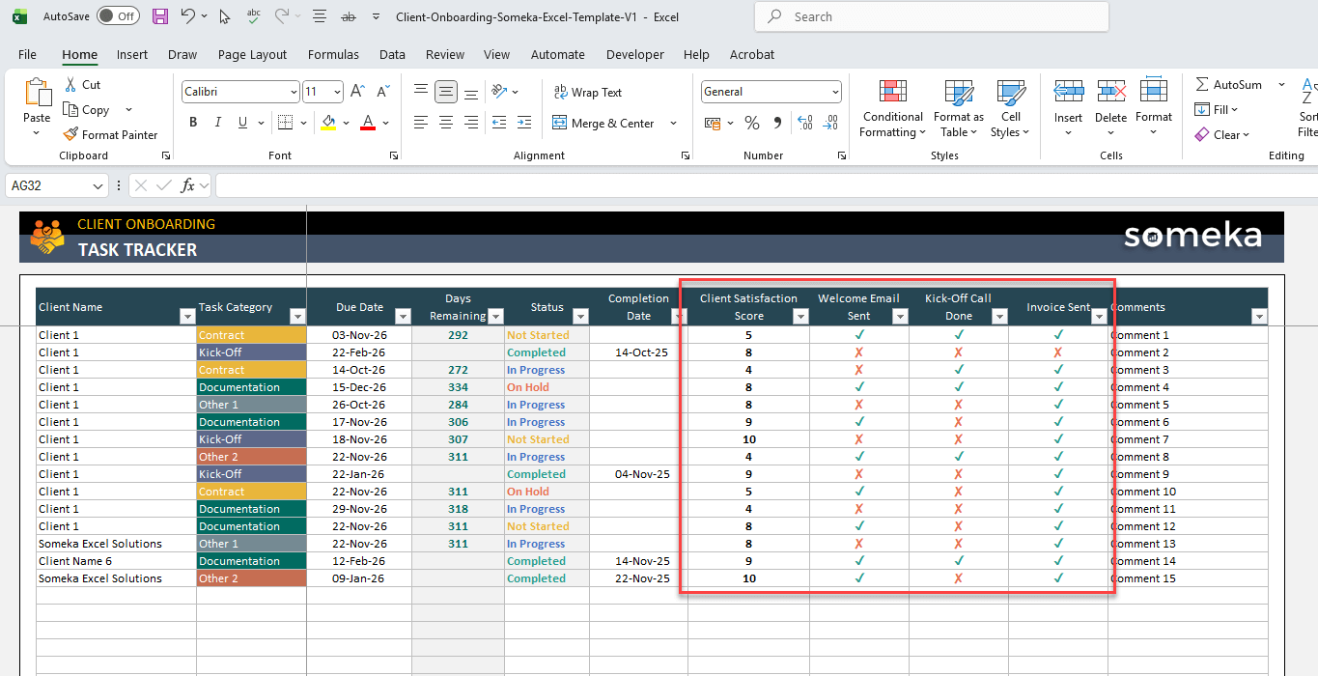Image resolution: width=1318 pixels, height=676 pixels.
Task: Apply the yellow fill color swatch
Action: pyautogui.click(x=328, y=123)
